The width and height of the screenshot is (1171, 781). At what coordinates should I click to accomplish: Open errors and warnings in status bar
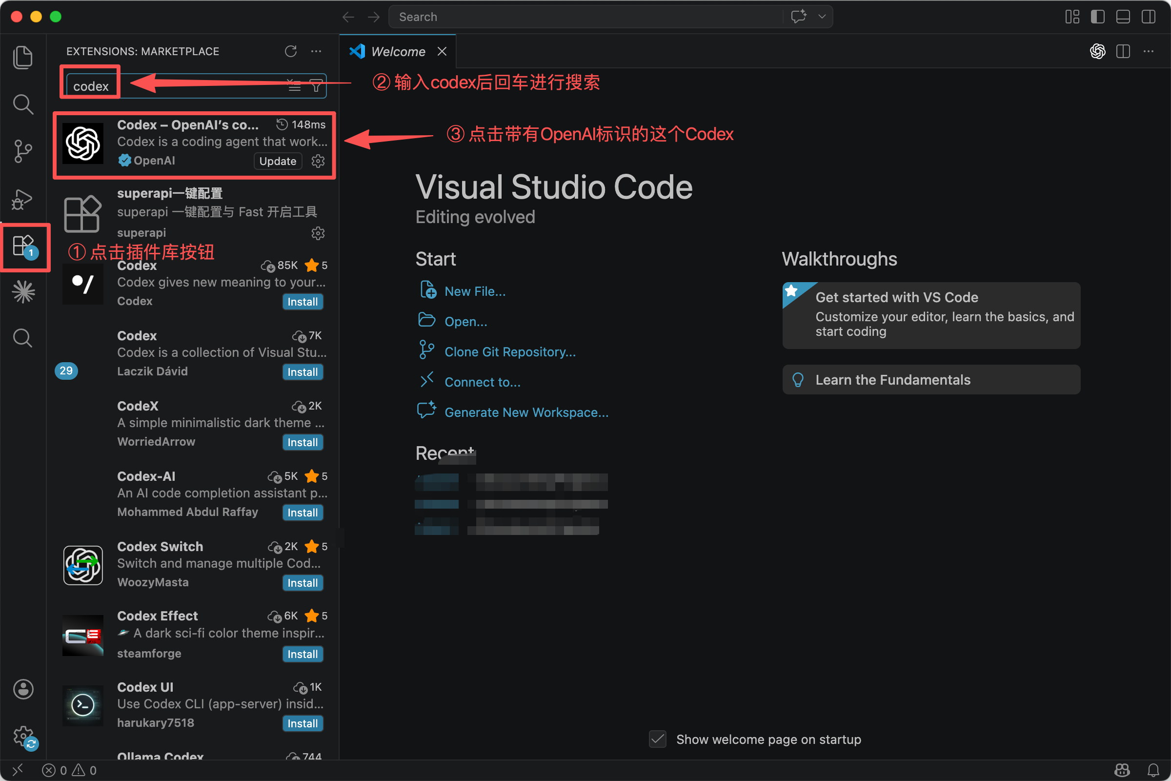coord(69,770)
